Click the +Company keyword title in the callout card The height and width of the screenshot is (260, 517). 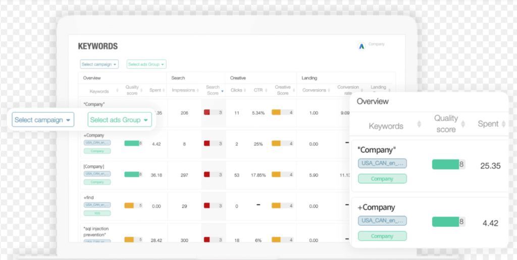376,207
